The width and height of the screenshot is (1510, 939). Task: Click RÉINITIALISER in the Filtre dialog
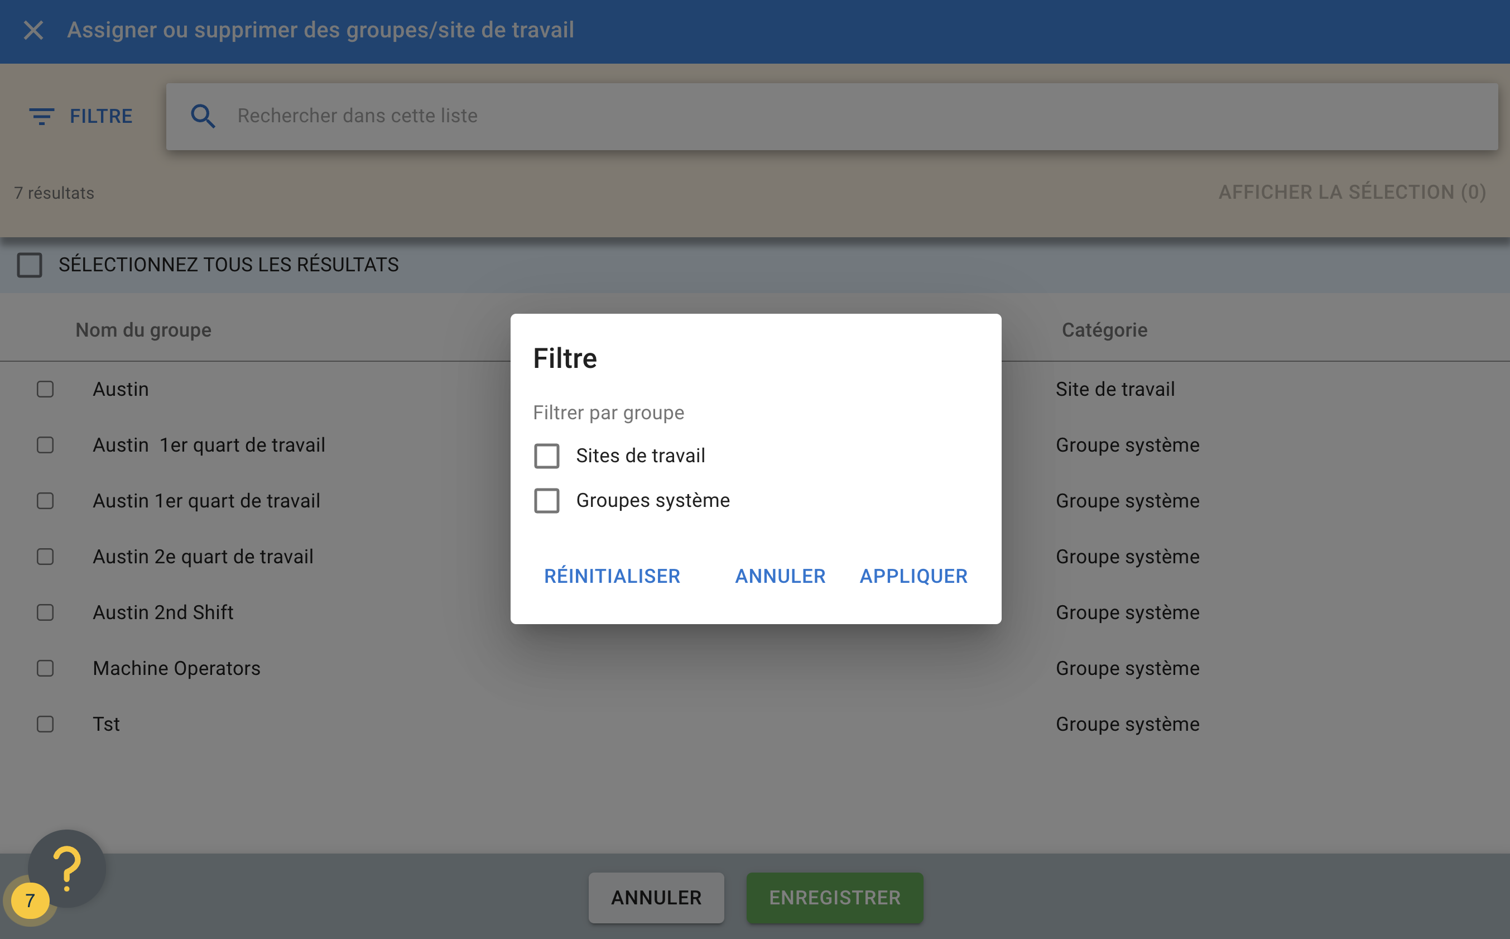[612, 576]
